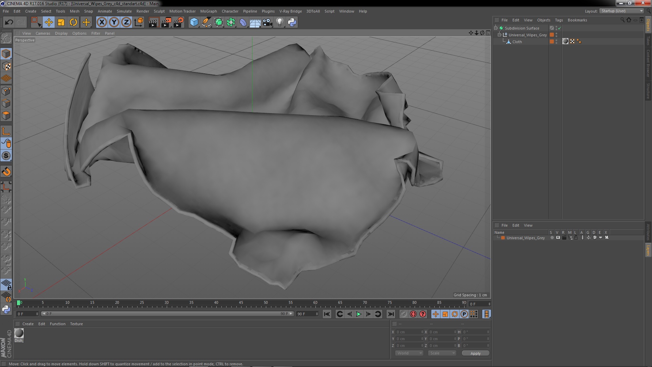The height and width of the screenshot is (367, 652).
Task: Go to start of animation
Action: coord(327,314)
